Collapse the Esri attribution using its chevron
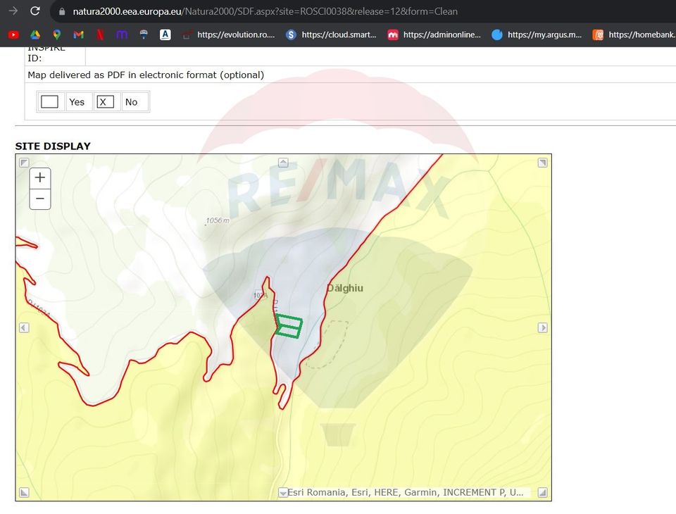This screenshot has height=514, width=676. pos(283,492)
